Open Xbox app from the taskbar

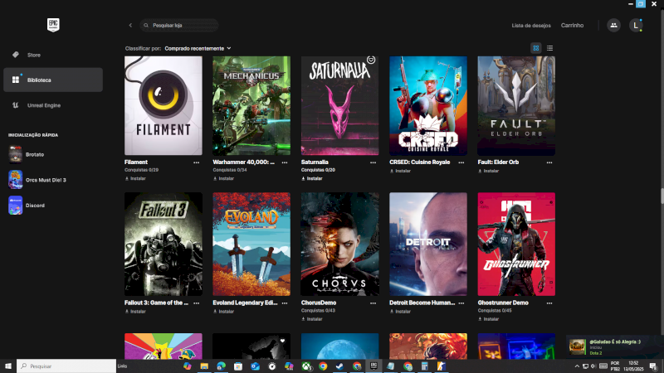pyautogui.click(x=306, y=366)
